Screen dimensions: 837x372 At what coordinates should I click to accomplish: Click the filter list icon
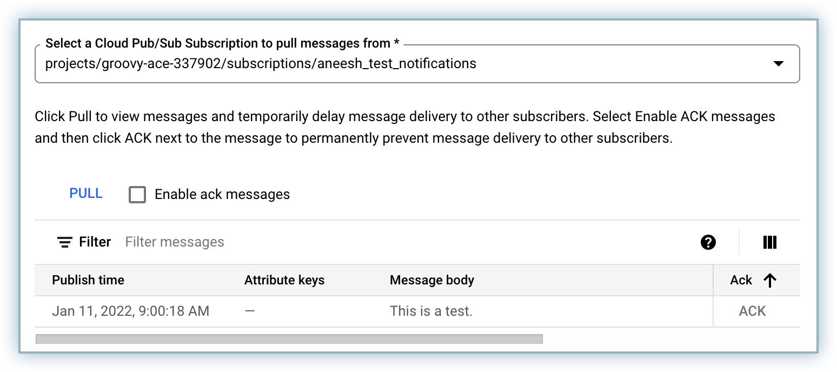point(65,242)
